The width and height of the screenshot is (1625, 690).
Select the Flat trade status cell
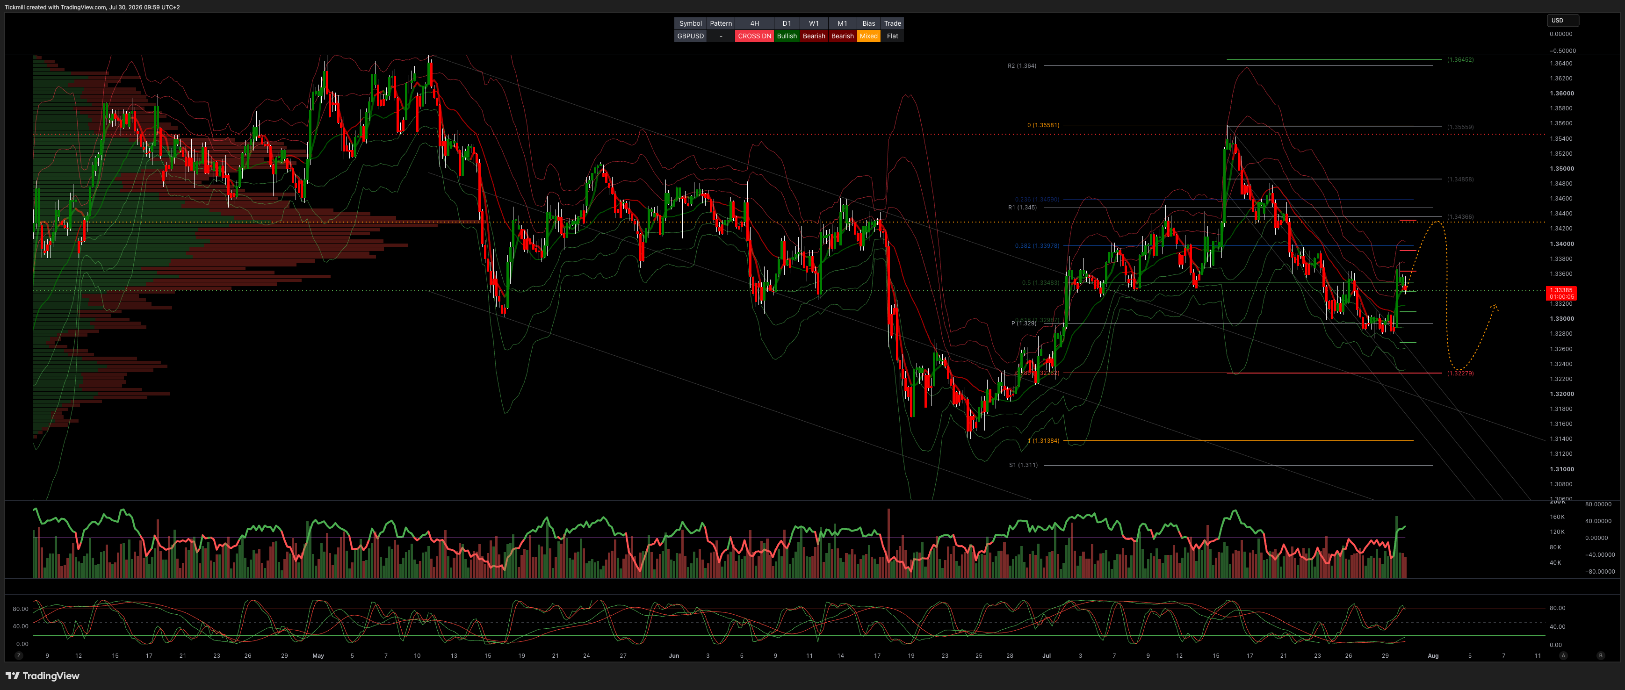click(x=892, y=36)
